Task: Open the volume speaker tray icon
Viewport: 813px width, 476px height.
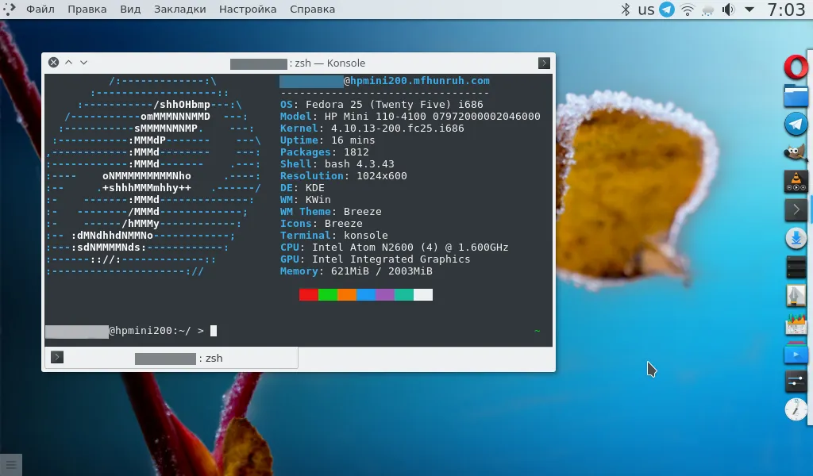Action: (x=729, y=10)
